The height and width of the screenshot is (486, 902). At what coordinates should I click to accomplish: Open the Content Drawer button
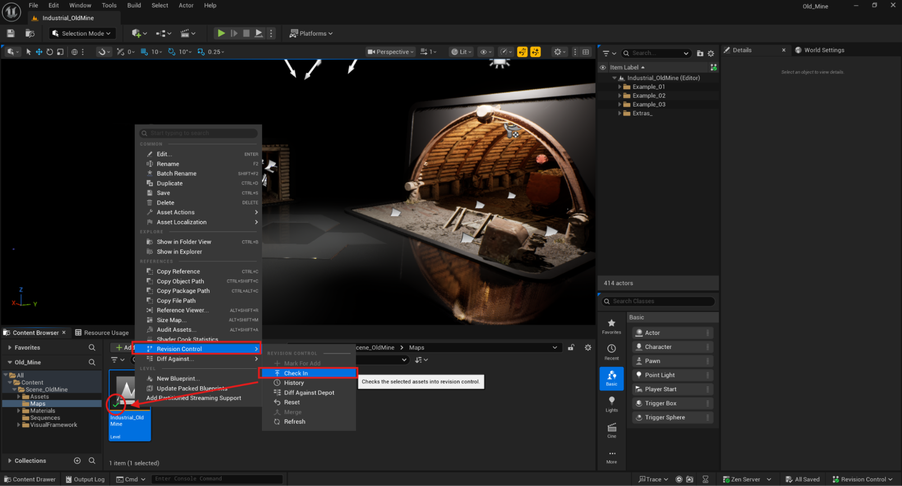[x=30, y=479]
